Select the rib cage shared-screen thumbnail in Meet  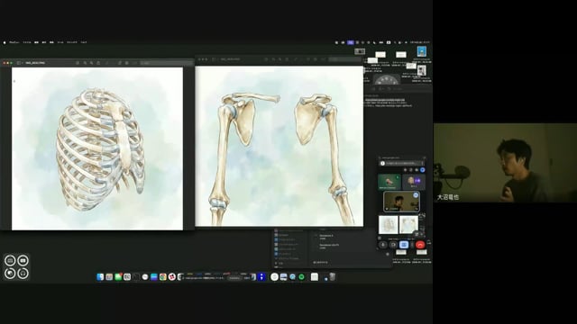(x=389, y=224)
